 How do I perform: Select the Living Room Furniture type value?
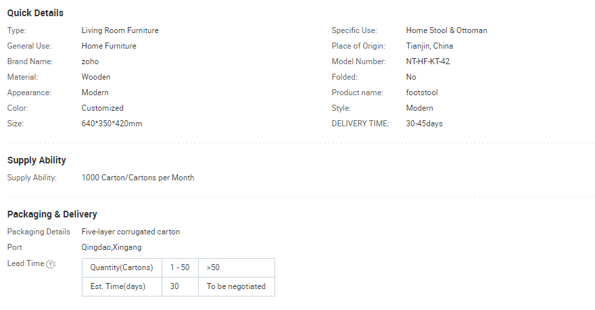(120, 30)
